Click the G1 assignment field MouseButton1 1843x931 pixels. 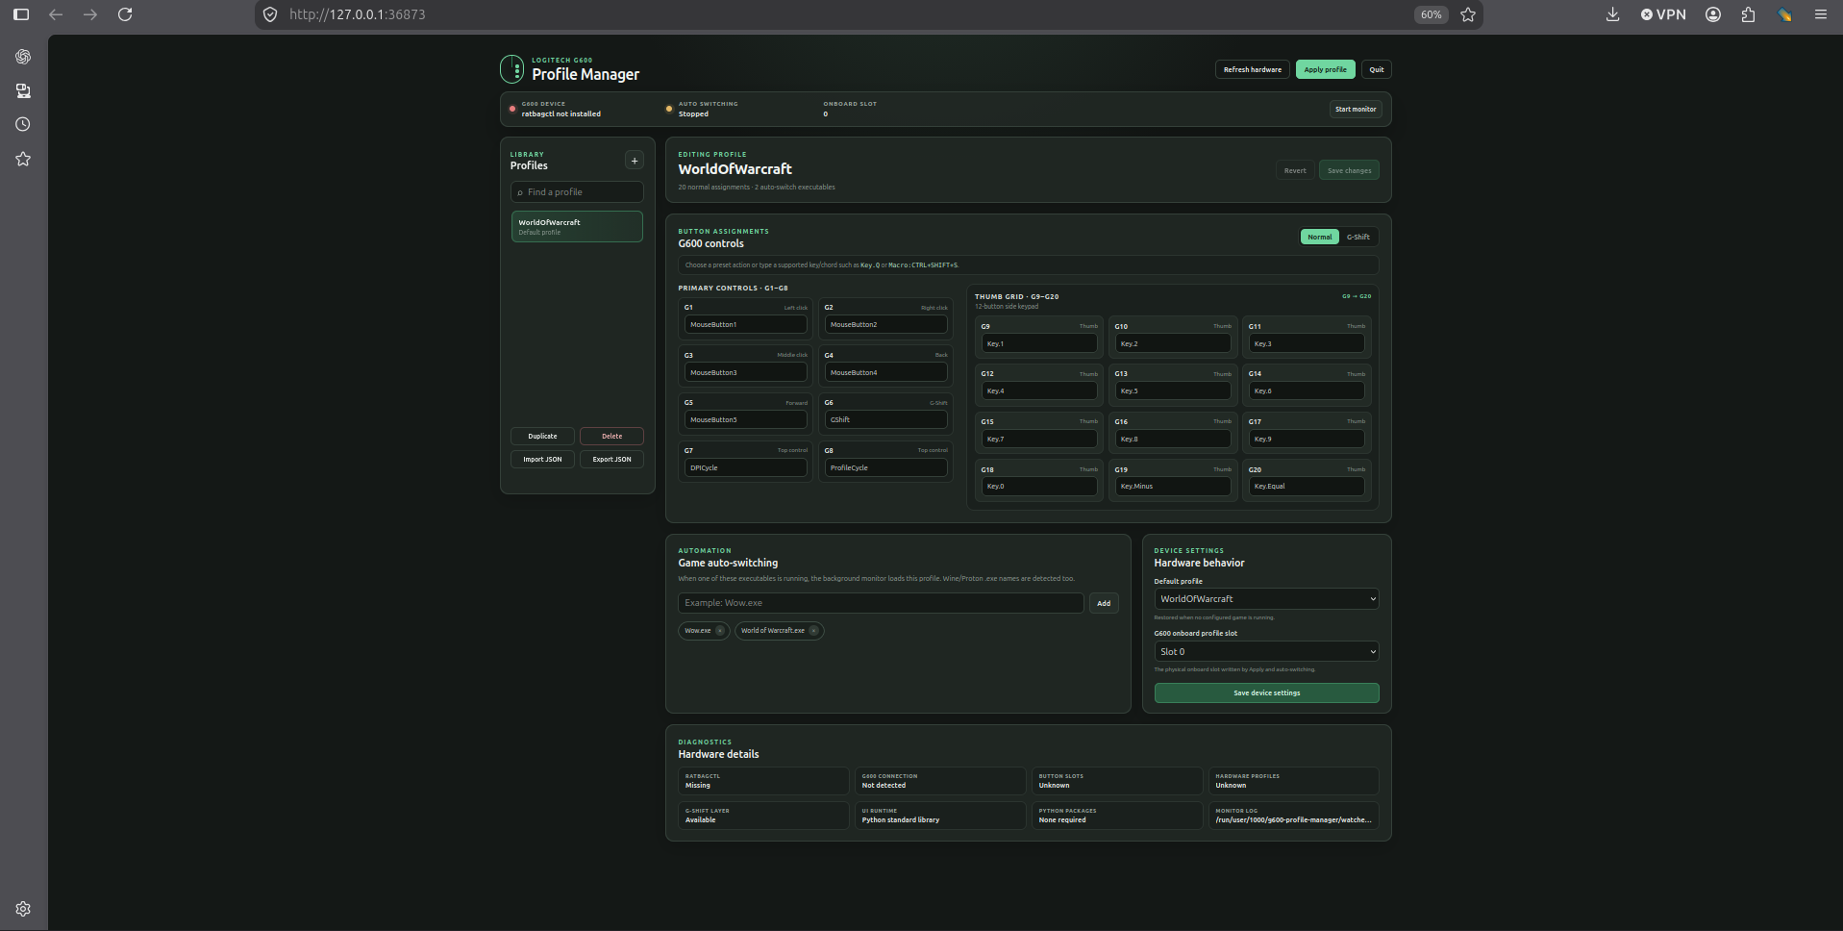click(x=745, y=325)
